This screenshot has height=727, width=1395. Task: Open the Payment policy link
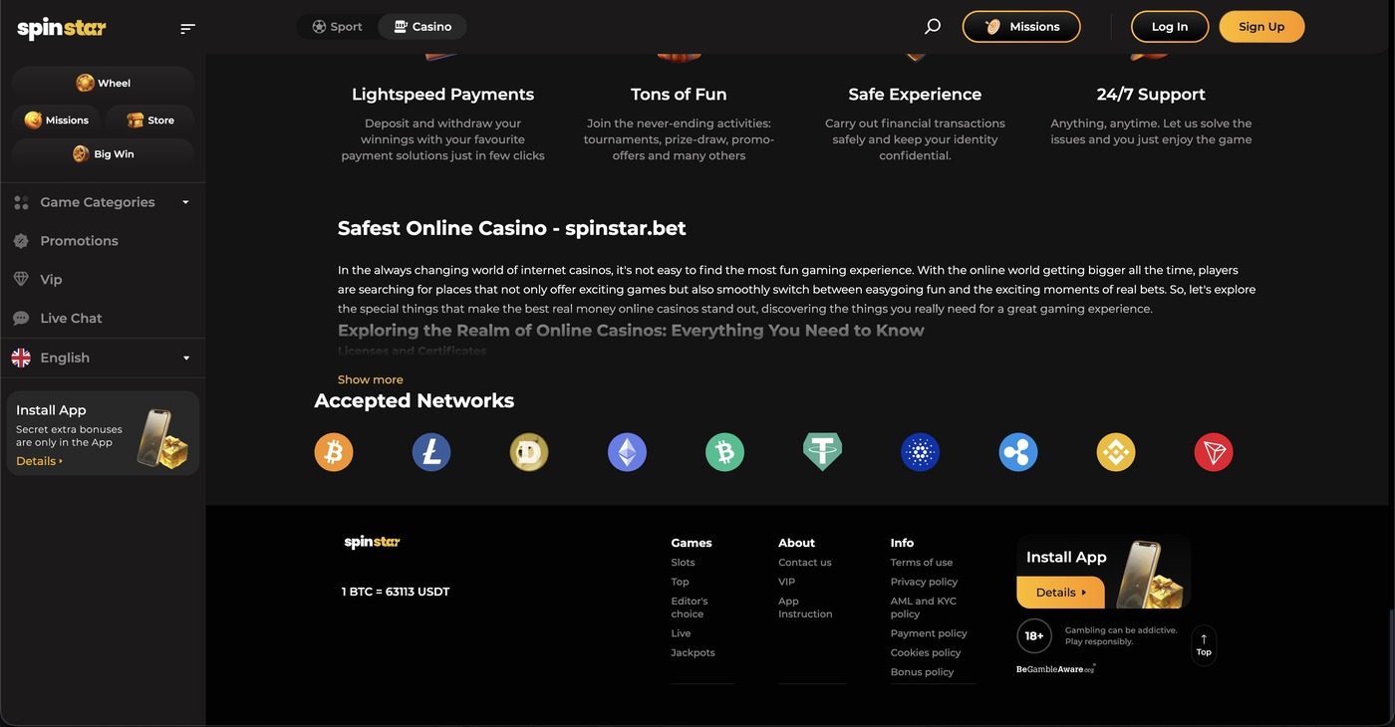[x=929, y=633]
